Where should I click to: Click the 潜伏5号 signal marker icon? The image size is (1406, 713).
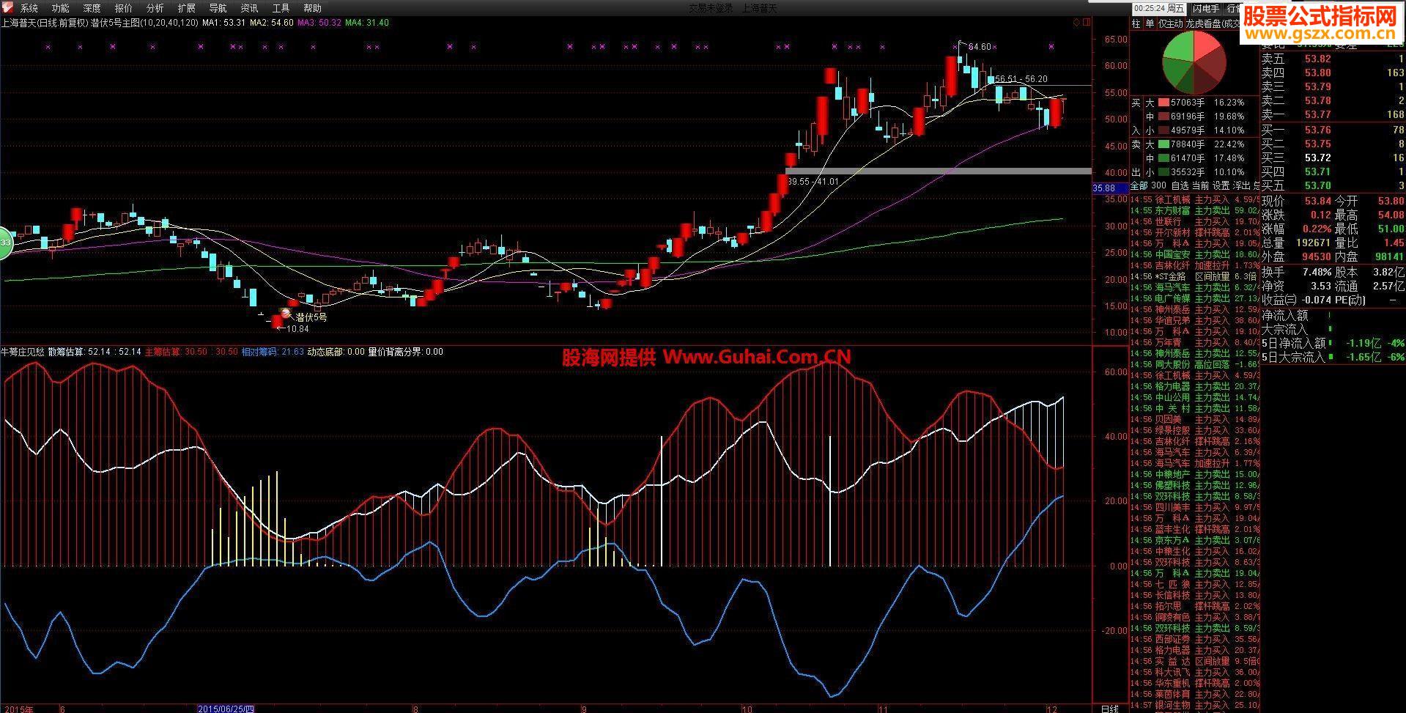286,314
